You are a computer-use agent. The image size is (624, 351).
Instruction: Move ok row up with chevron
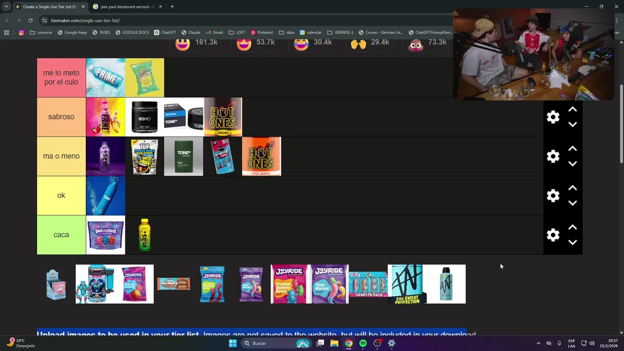(573, 188)
